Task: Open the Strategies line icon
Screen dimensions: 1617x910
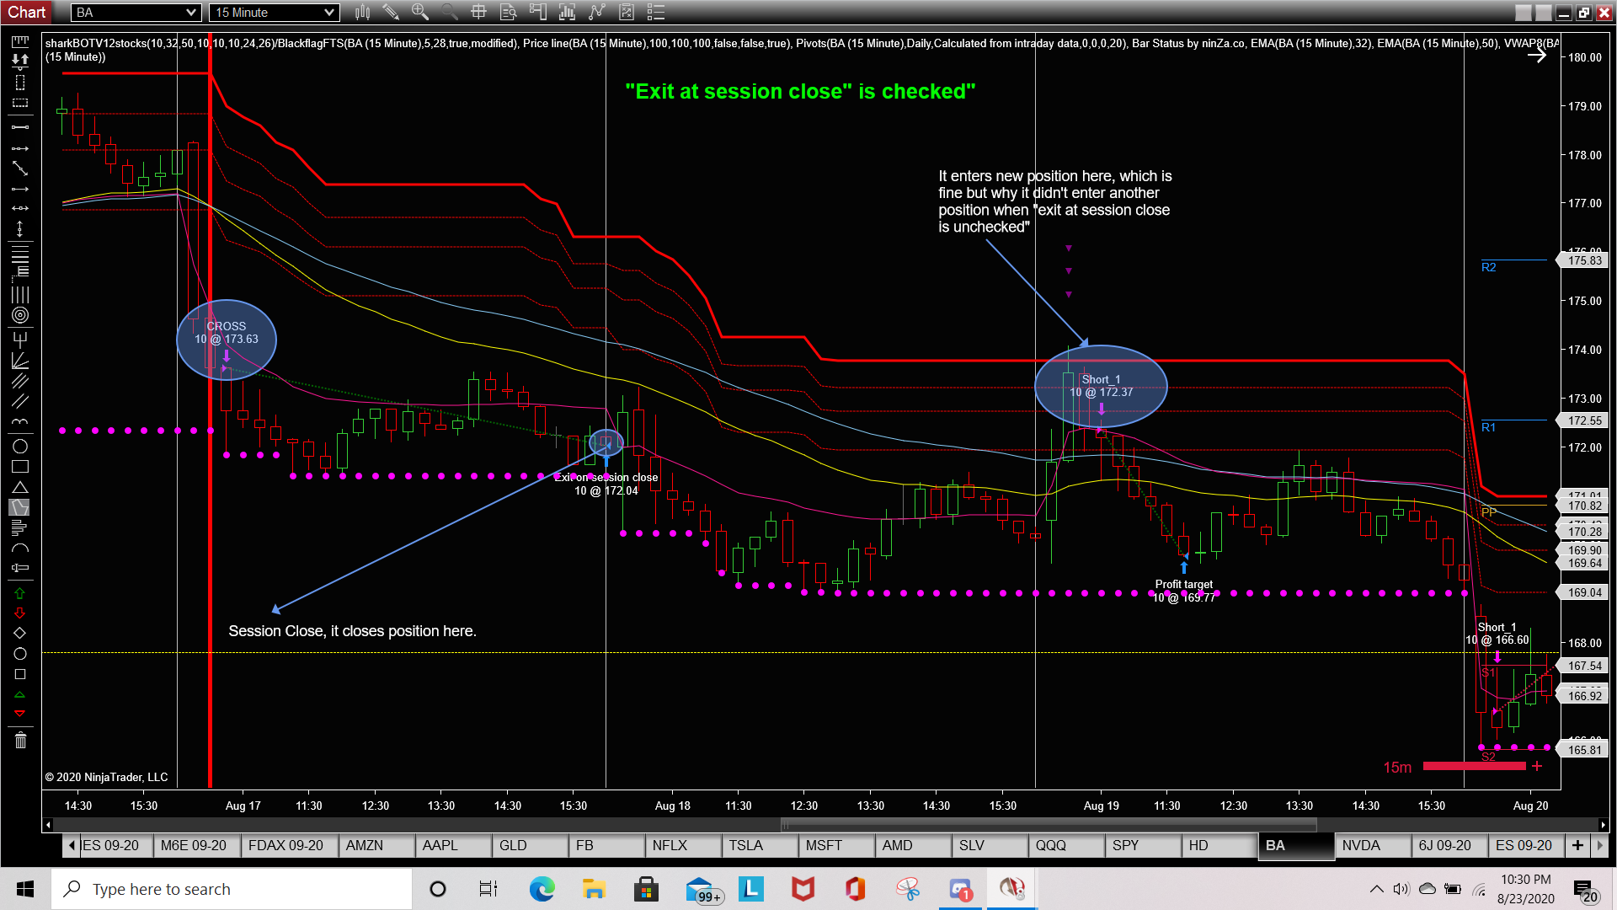Action: (597, 12)
